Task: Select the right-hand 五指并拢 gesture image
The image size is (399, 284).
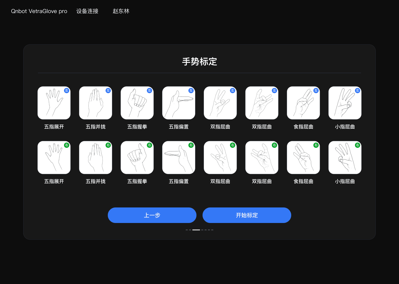Action: (x=96, y=158)
